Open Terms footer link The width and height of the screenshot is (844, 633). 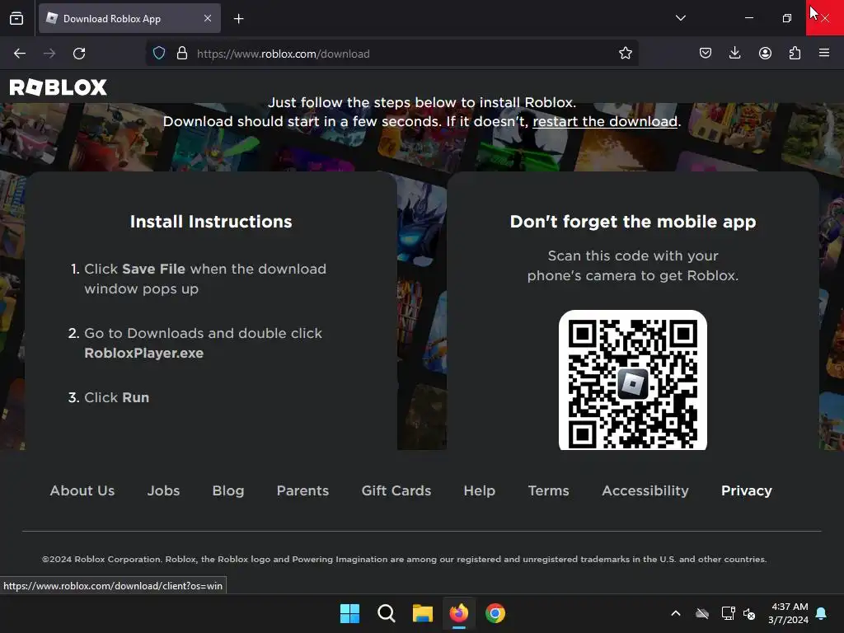tap(548, 491)
